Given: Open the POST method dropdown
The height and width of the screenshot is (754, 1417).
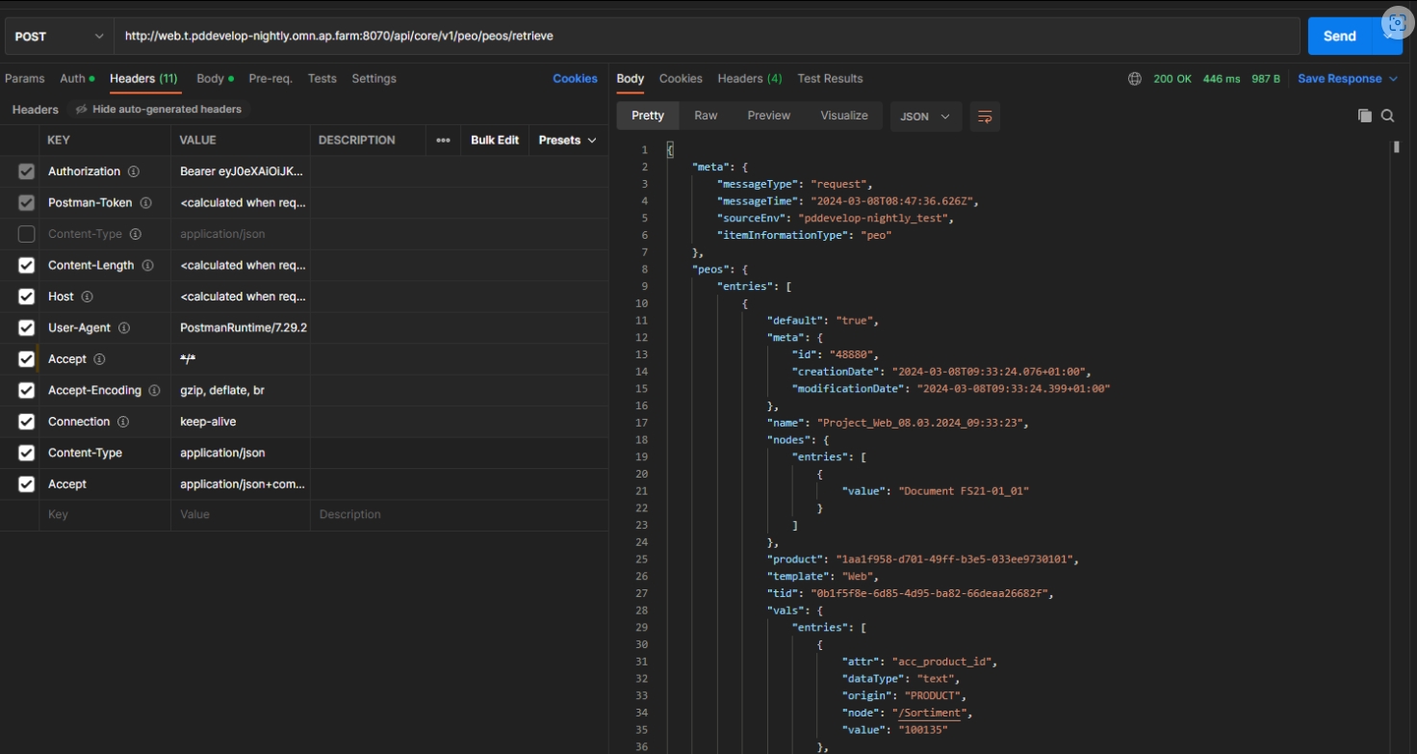Looking at the screenshot, I should 59,37.
